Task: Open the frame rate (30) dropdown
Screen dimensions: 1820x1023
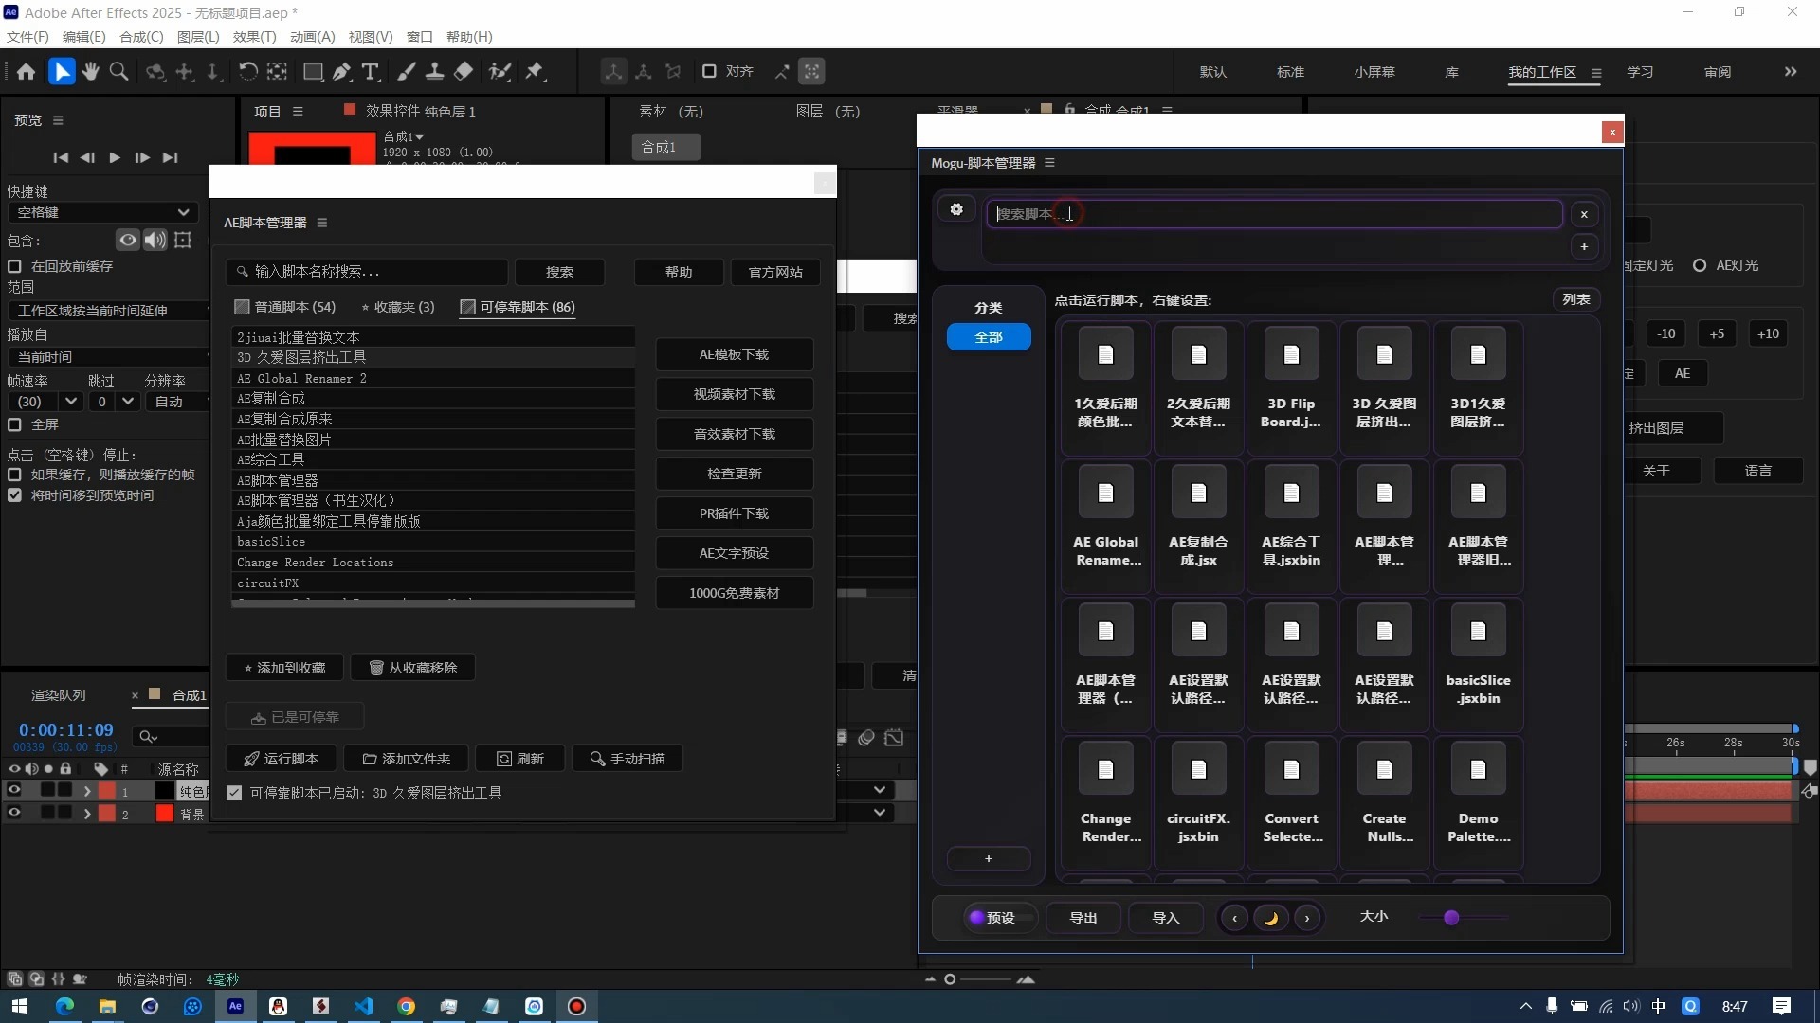Action: (x=70, y=402)
